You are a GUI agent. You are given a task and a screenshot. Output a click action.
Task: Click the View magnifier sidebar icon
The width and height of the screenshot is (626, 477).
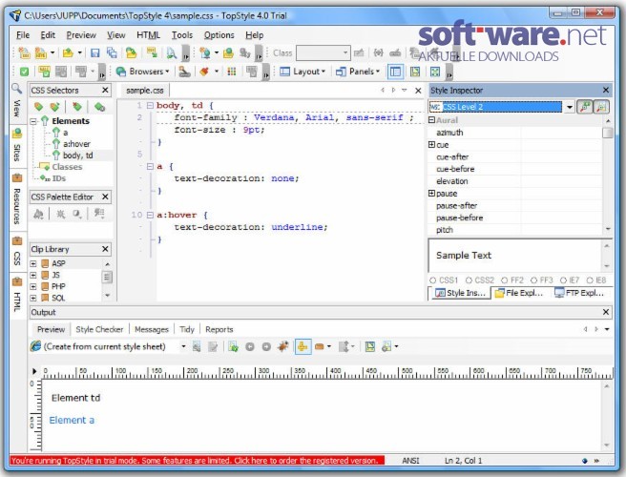[17, 89]
